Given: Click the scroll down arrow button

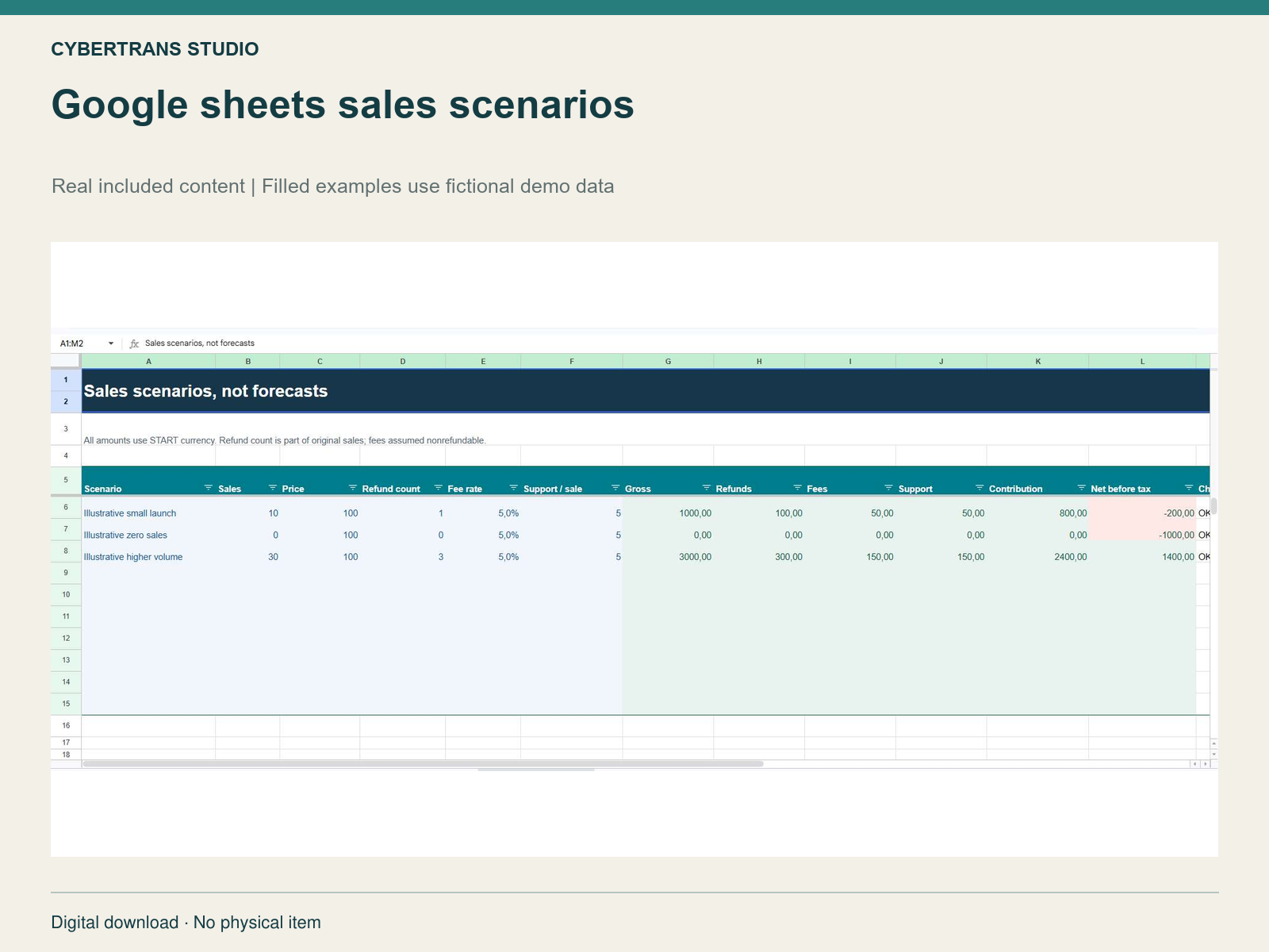Looking at the screenshot, I should click(x=1214, y=754).
